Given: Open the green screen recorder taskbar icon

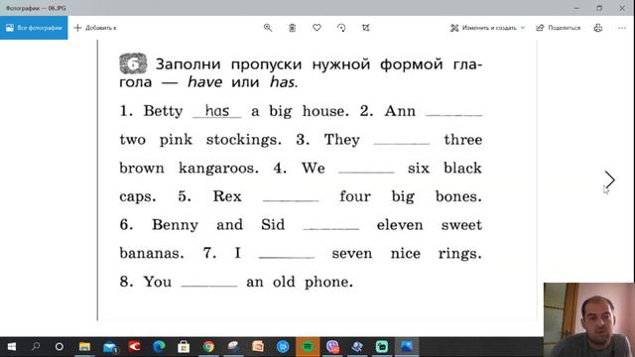Looking at the screenshot, I should point(381,346).
